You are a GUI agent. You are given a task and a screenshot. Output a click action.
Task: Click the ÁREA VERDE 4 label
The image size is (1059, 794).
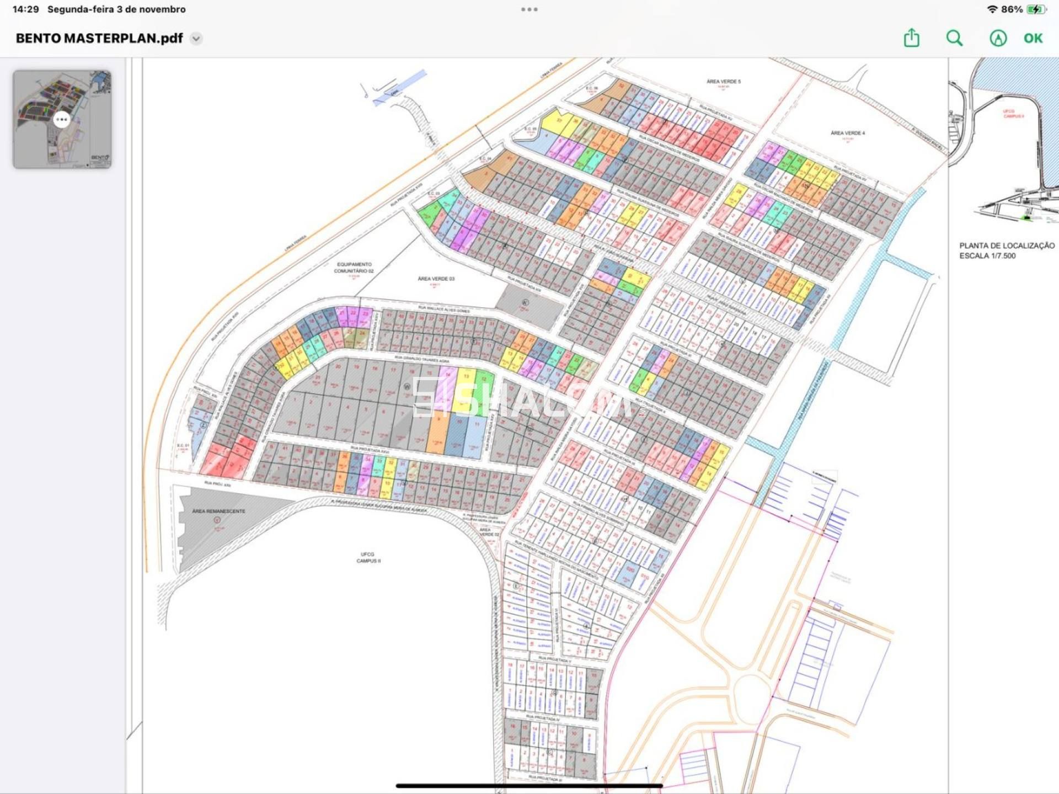[x=847, y=133]
